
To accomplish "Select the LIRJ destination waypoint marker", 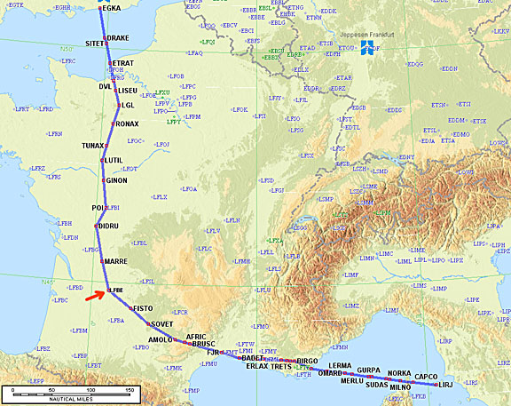I will click(436, 385).
